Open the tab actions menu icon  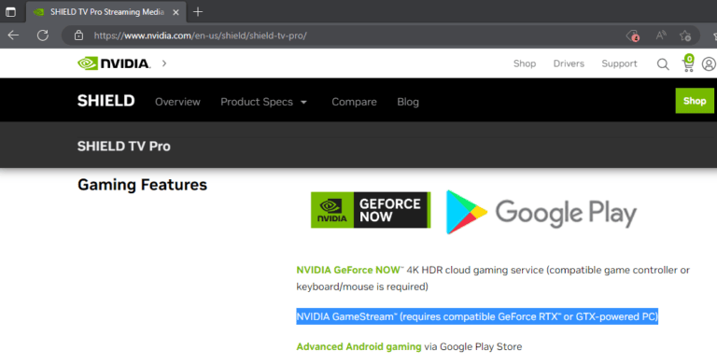[x=10, y=12]
